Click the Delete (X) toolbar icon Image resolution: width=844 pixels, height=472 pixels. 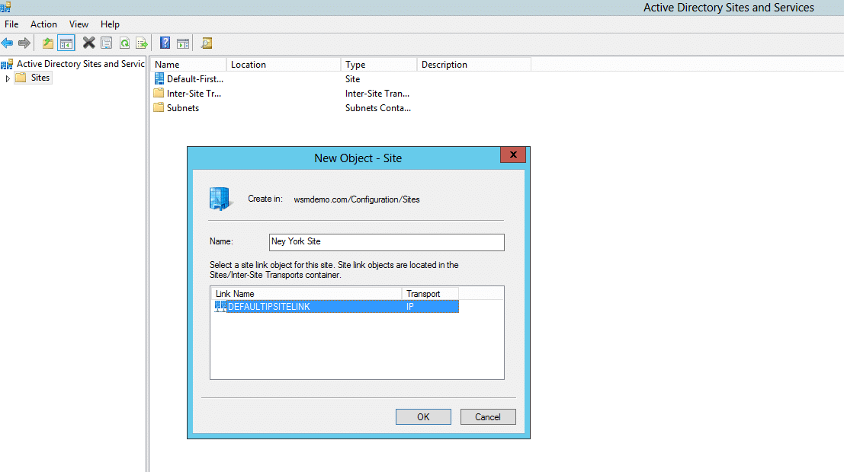(87, 43)
